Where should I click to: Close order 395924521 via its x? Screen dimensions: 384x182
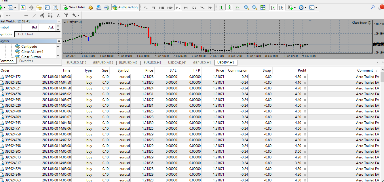(x=305, y=88)
